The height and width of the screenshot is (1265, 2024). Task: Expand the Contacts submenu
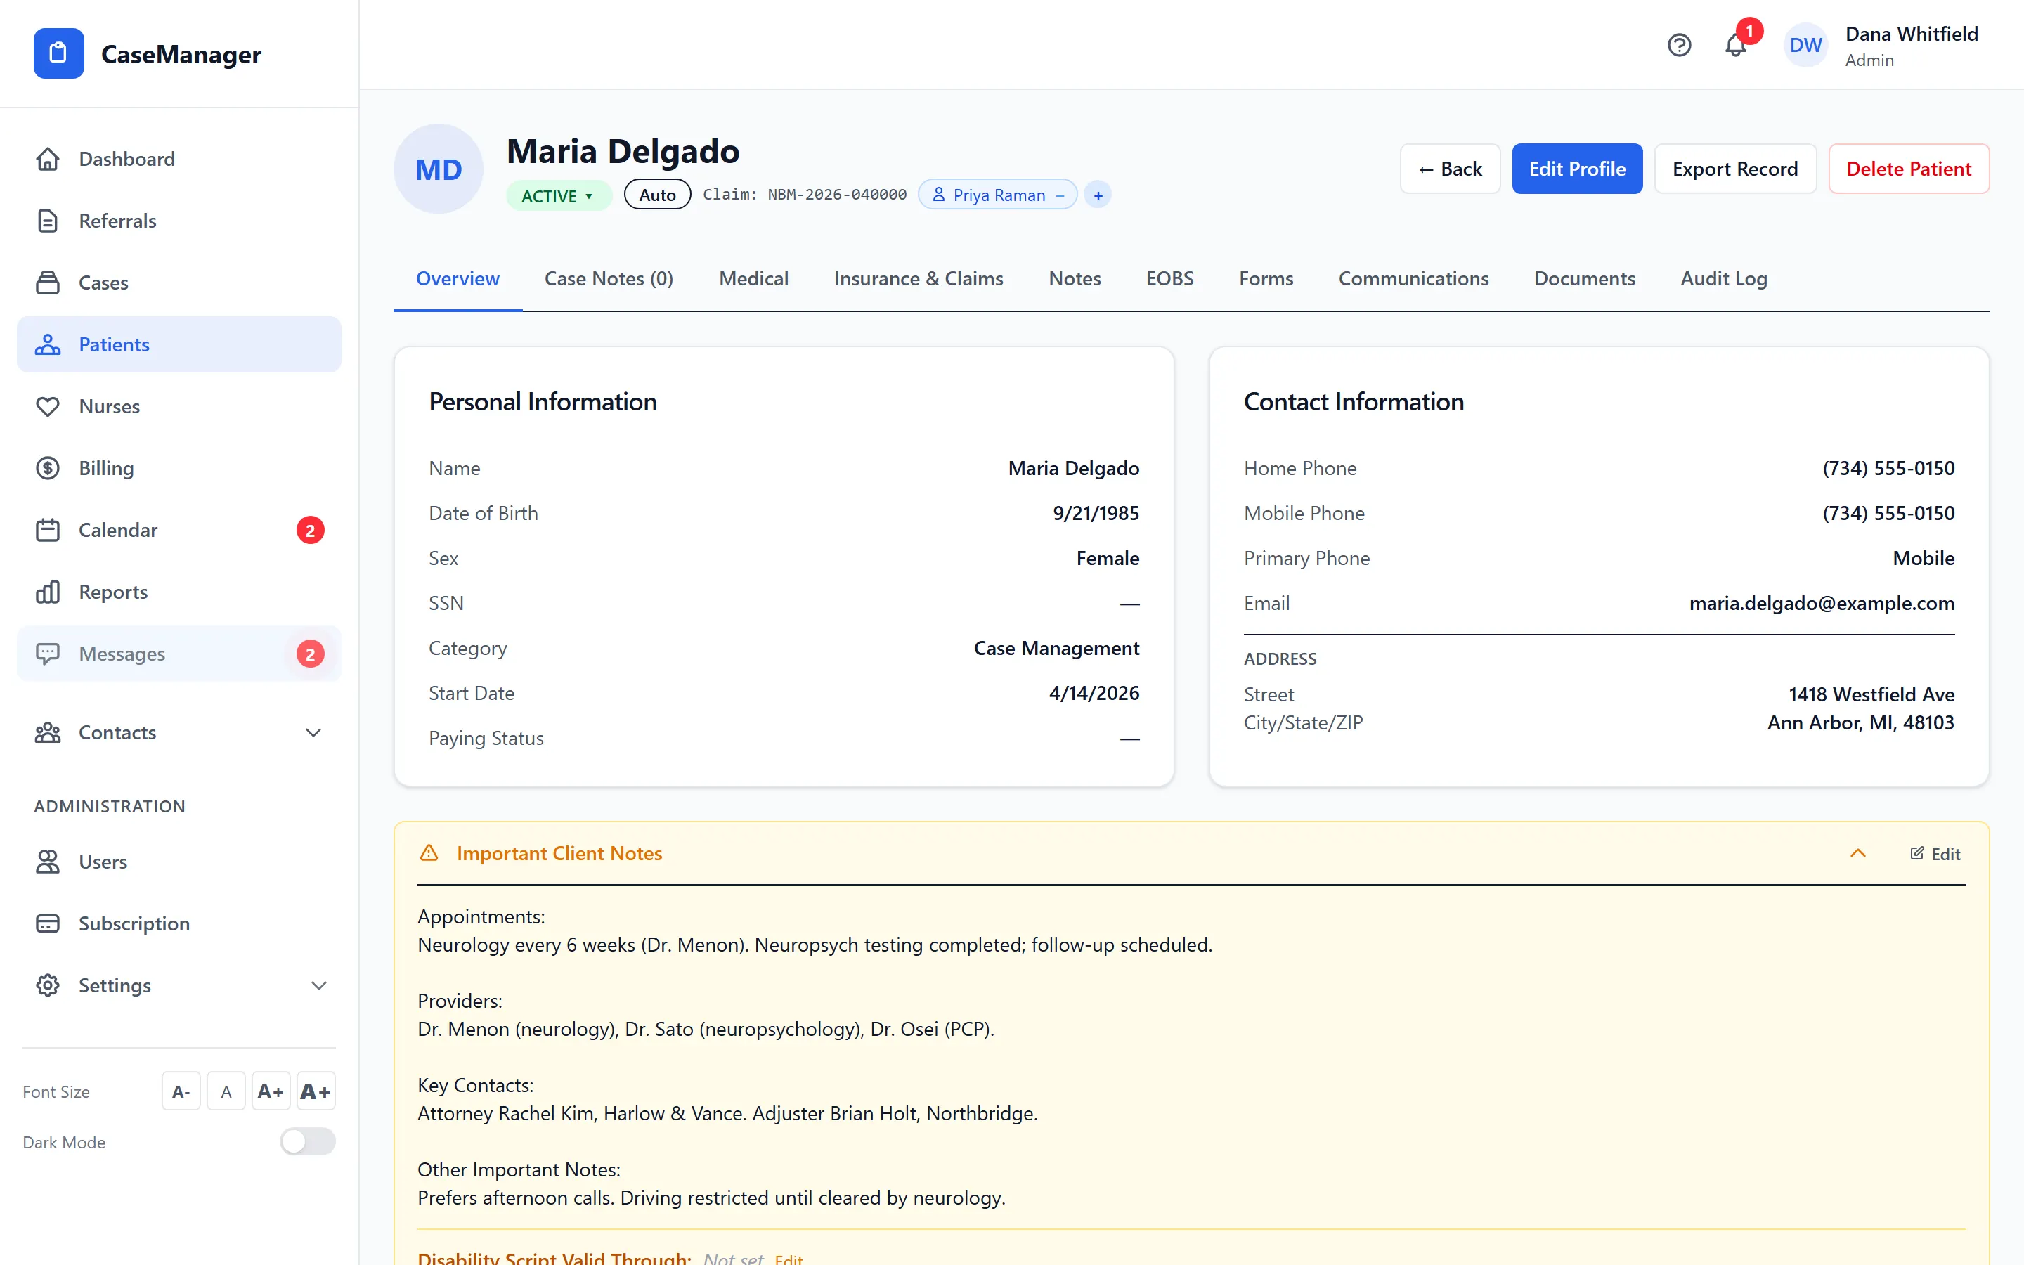313,733
